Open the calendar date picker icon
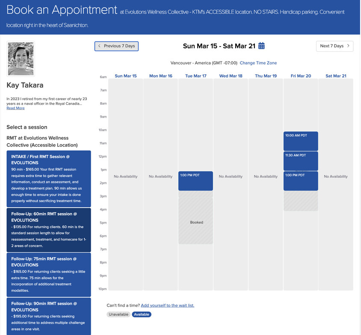The image size is (361, 335). [x=262, y=46]
